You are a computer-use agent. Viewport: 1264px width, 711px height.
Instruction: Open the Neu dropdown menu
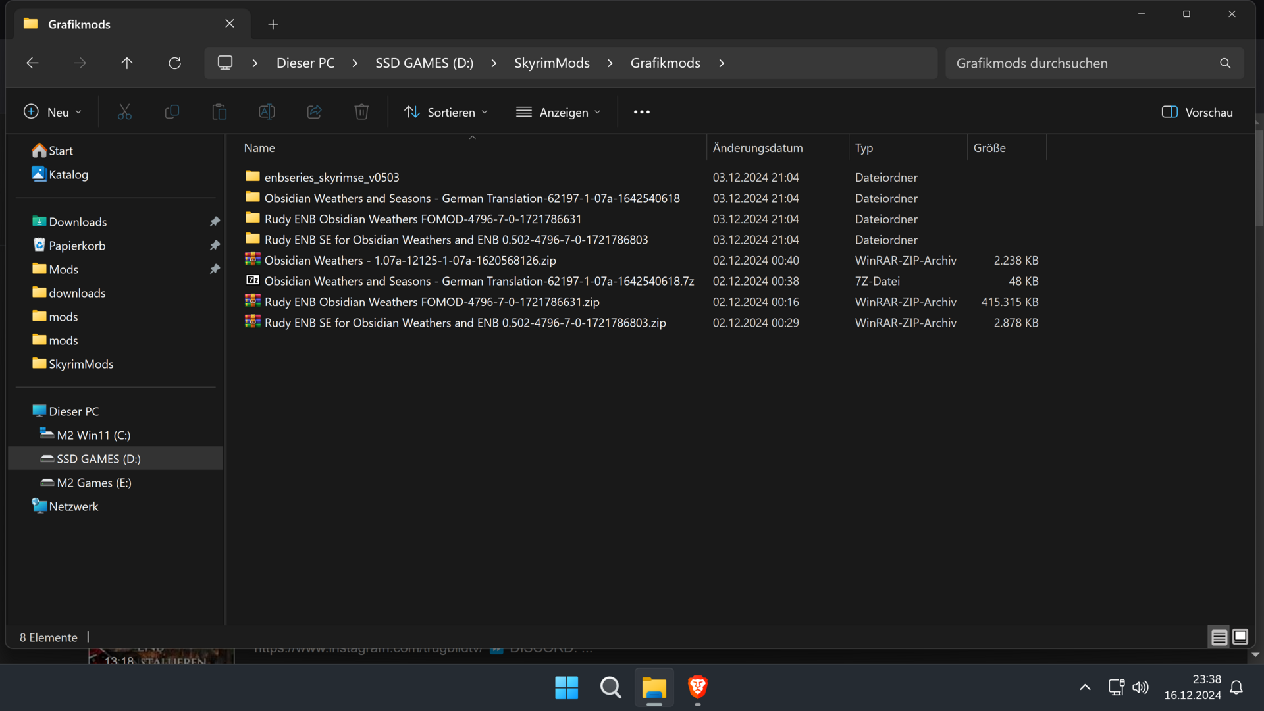pos(53,112)
